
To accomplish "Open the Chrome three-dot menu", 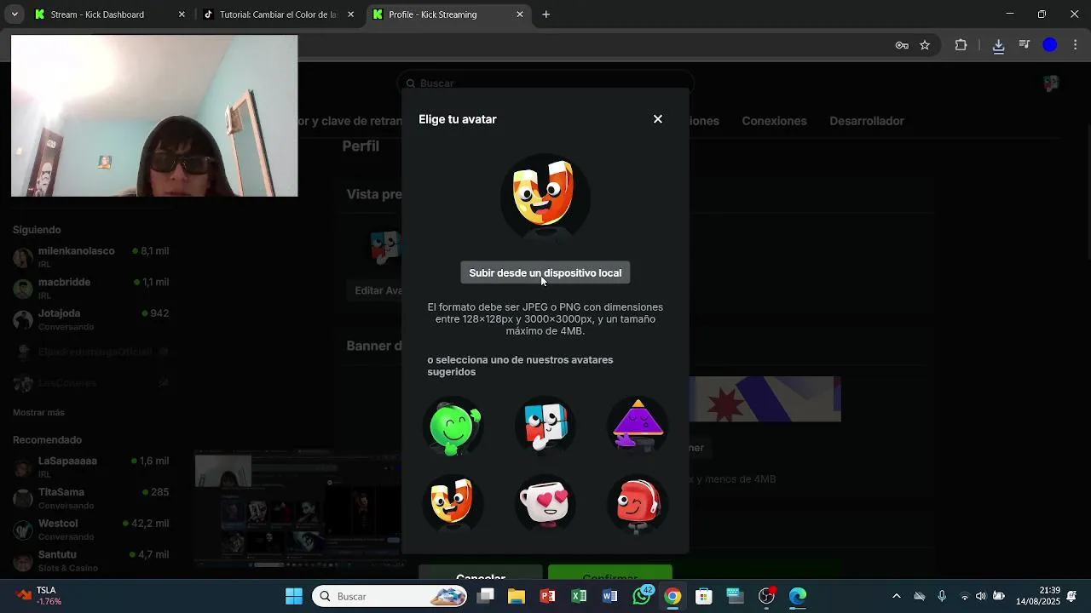I will click(1075, 45).
